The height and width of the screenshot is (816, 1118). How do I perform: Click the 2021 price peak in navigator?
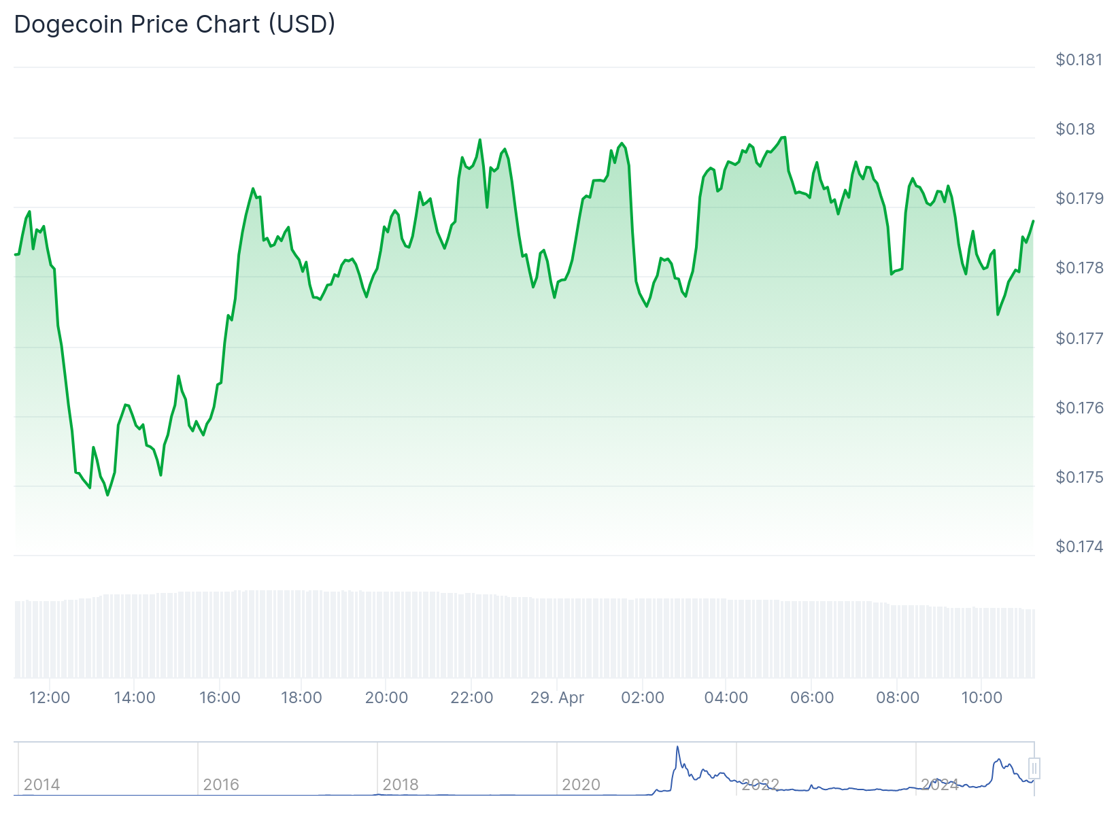pos(677,748)
